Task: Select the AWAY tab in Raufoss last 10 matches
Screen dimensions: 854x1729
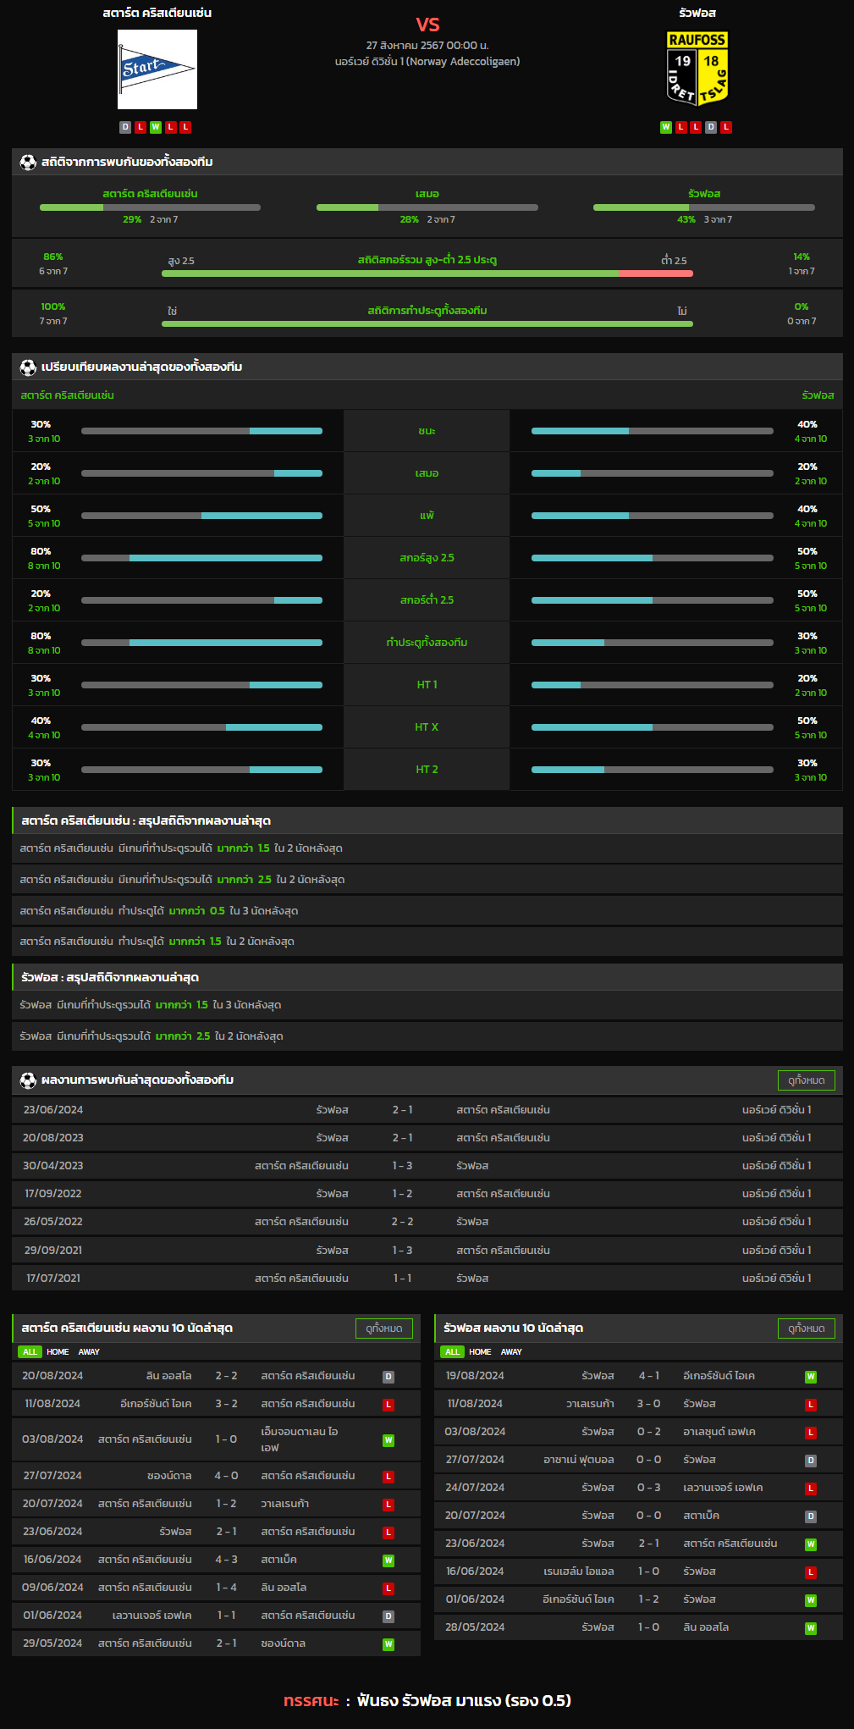Action: (x=511, y=1352)
